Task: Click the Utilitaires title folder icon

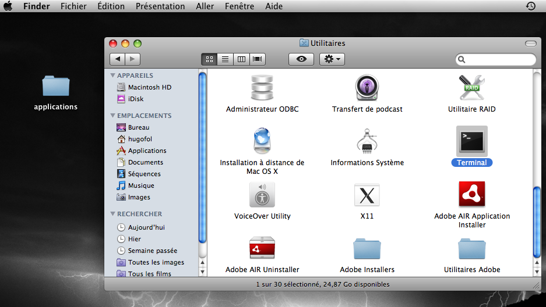Action: pyautogui.click(x=304, y=42)
